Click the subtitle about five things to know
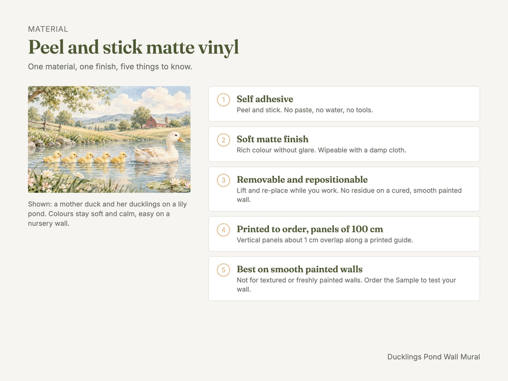This screenshot has width=508, height=381. [110, 67]
